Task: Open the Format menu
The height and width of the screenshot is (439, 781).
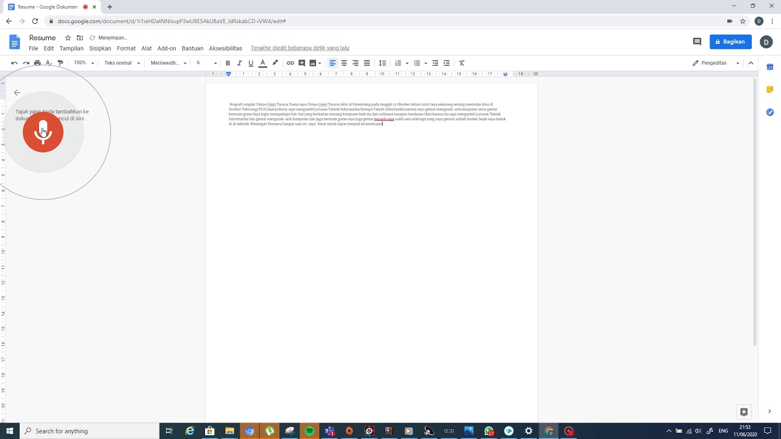Action: [126, 48]
